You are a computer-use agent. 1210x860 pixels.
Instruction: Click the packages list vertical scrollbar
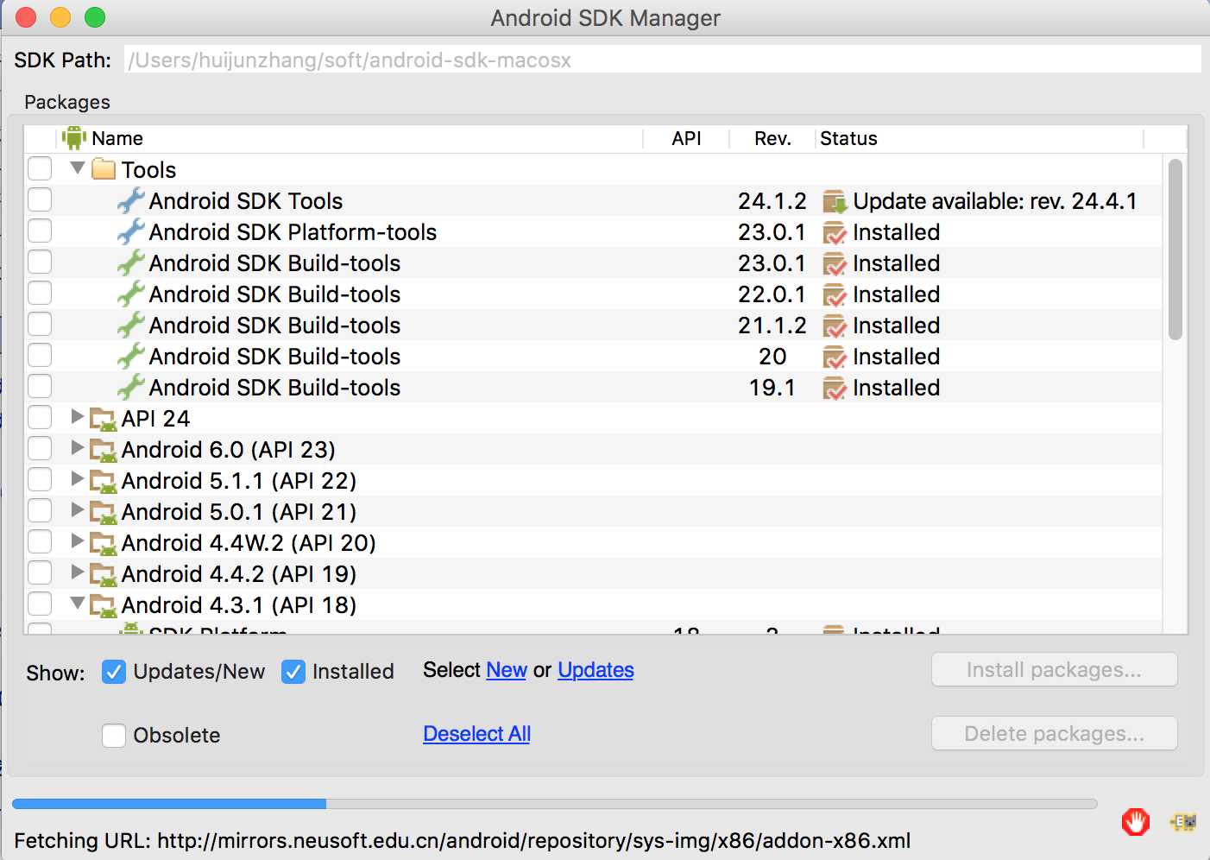[1175, 250]
